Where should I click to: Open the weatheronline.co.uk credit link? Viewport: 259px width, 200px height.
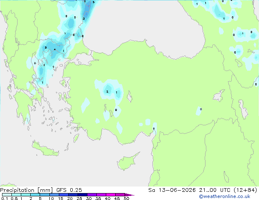225,196
